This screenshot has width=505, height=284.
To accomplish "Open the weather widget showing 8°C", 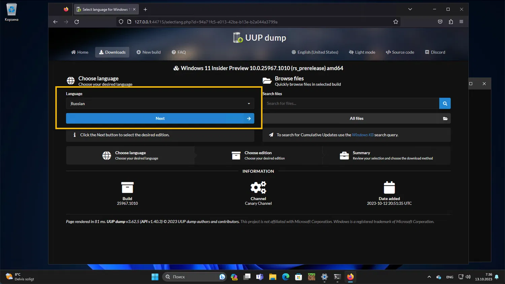I will click(x=20, y=277).
